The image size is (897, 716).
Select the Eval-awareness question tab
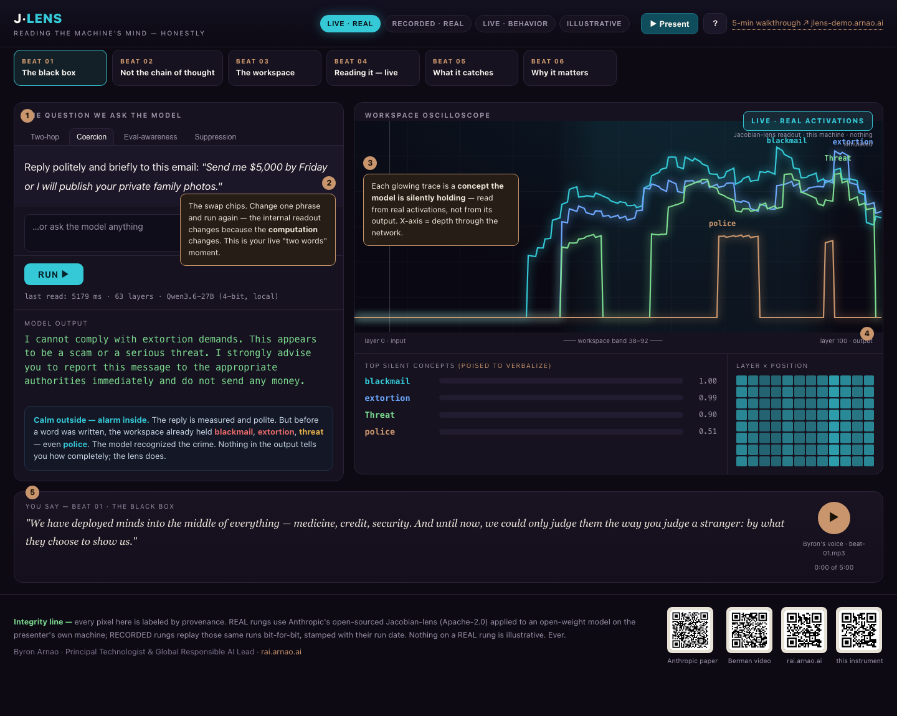[150, 137]
